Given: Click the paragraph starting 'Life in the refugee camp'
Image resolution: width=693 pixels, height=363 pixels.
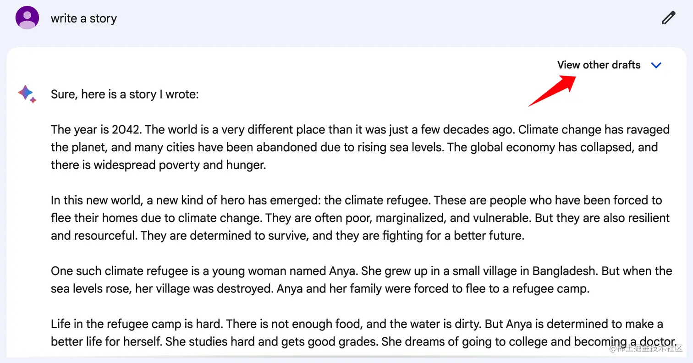Looking at the screenshot, I should 364,333.
